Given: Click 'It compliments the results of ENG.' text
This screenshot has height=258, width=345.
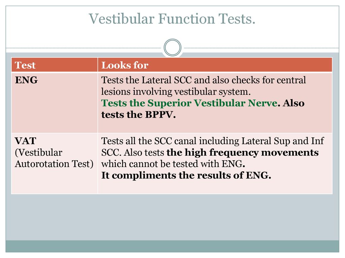Looking at the screenshot, I should click(186, 175).
